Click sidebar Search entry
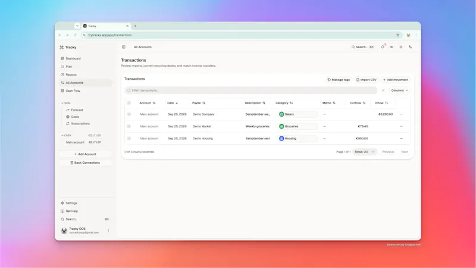 tap(84, 219)
